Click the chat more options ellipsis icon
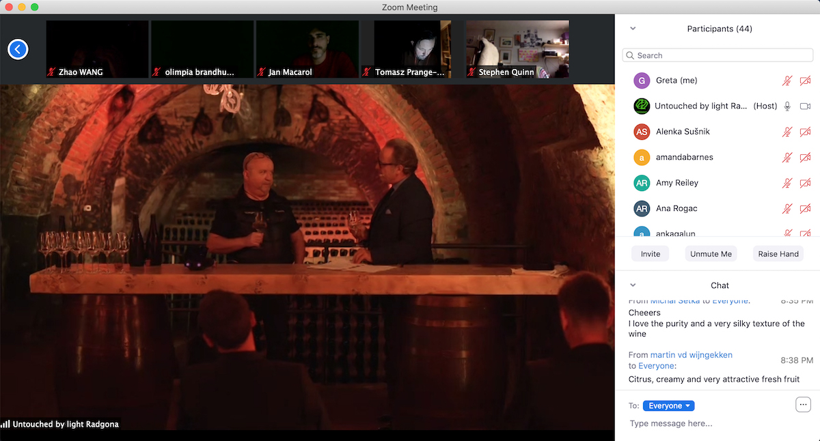 pos(803,405)
